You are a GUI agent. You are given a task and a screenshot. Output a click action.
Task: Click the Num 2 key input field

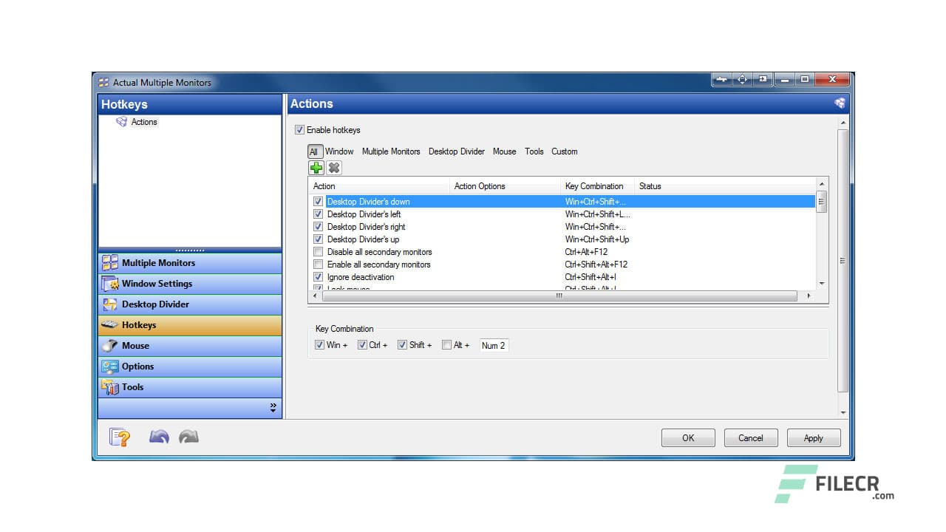[494, 345]
